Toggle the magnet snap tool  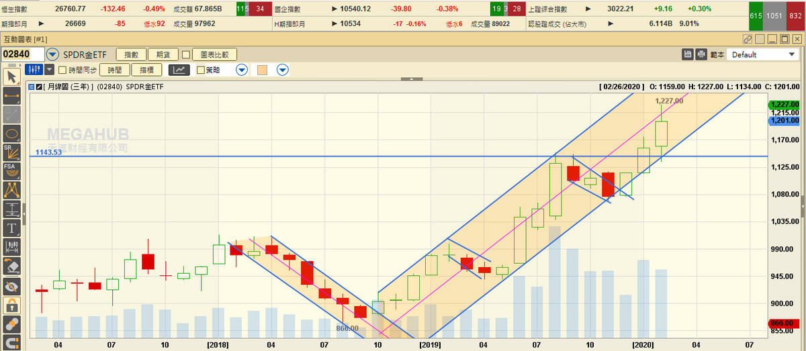click(x=11, y=342)
